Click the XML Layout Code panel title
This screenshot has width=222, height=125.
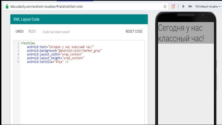coord(26,19)
